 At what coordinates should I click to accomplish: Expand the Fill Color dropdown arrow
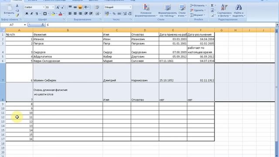(56, 14)
